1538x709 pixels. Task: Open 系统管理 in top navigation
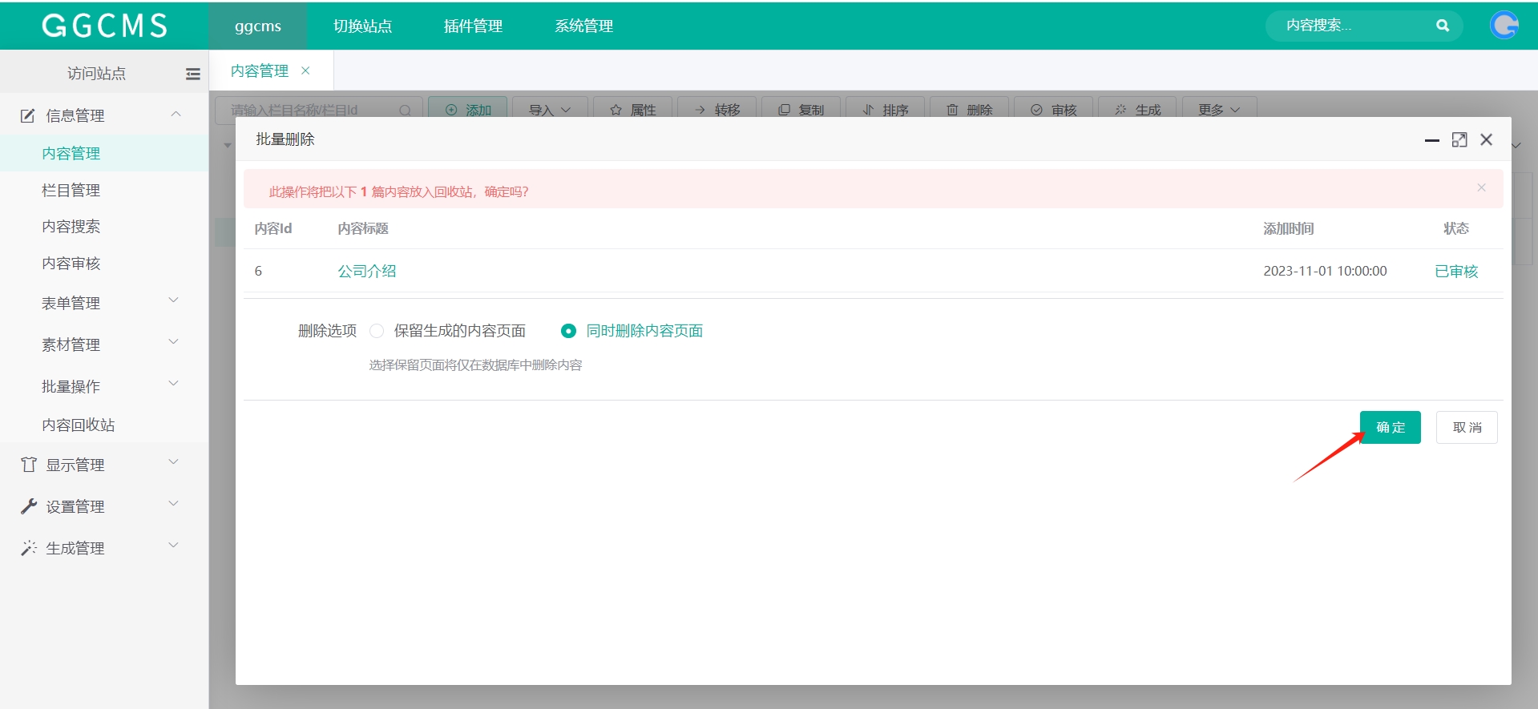(x=583, y=26)
